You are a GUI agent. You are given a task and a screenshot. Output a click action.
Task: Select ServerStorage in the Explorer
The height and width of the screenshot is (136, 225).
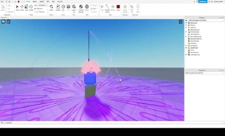tap(195, 41)
